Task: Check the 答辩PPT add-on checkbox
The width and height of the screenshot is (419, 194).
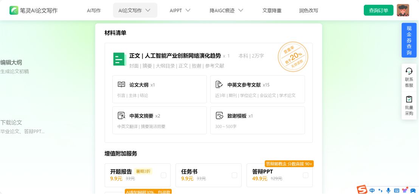Action: 306,175
